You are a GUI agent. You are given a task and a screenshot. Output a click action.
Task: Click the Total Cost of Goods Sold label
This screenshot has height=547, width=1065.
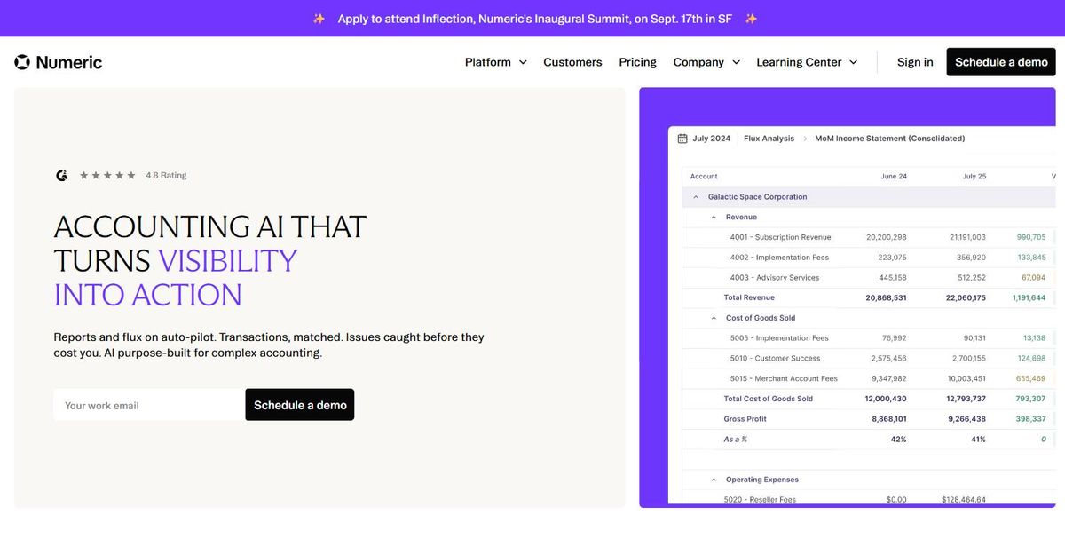pos(768,400)
